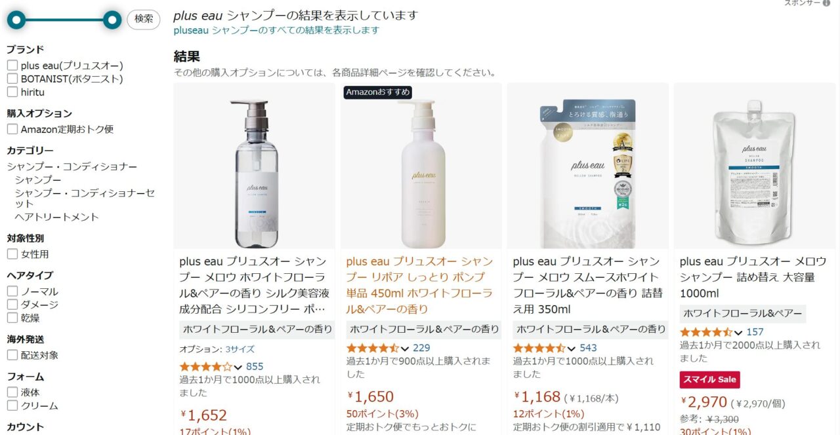Image resolution: width=840 pixels, height=435 pixels.
Task: Open the clear bottle shampoo product image
Action: [x=255, y=166]
